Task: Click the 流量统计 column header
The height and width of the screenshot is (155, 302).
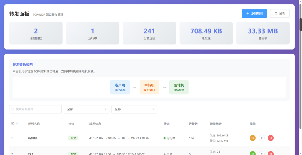Action: coord(216,124)
